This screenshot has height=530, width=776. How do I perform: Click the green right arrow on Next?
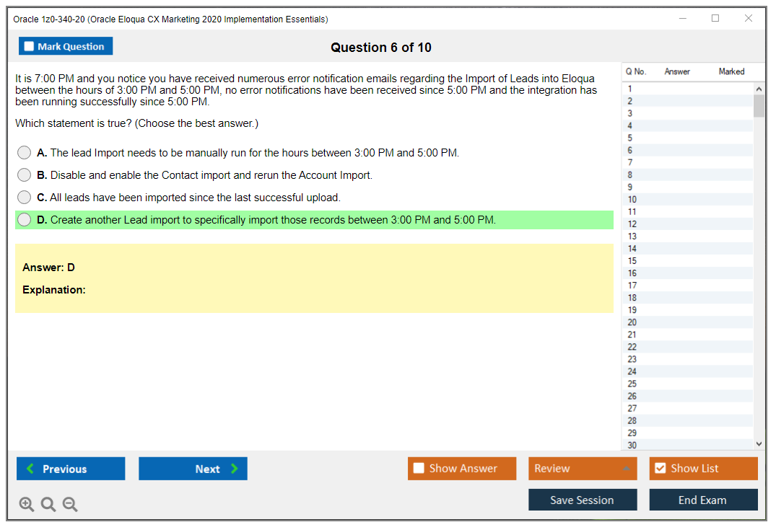click(x=235, y=469)
